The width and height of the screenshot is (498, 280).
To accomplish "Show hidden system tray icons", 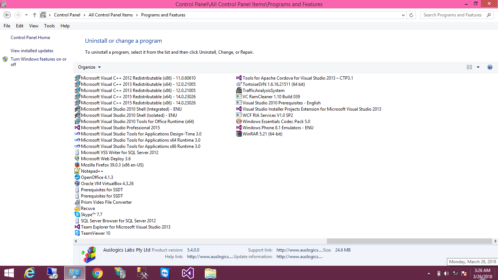I will (429, 273).
